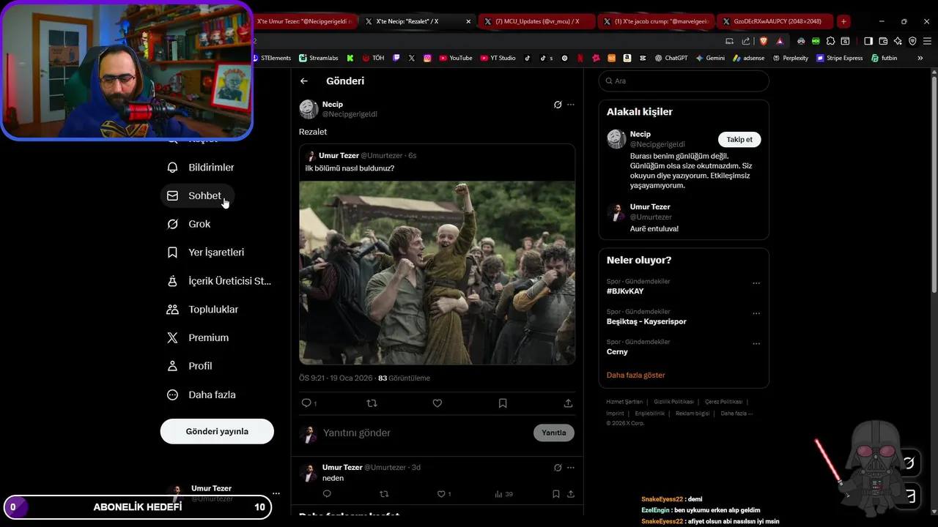Open the quoted tweet image
The width and height of the screenshot is (938, 527).
tap(437, 272)
